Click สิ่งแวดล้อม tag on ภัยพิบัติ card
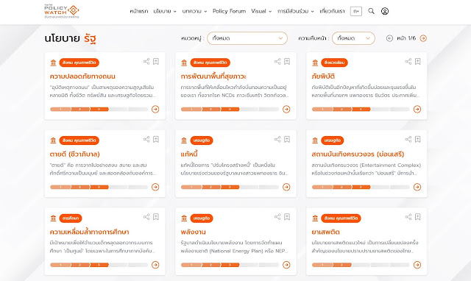 click(x=334, y=63)
